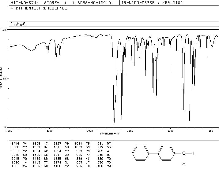Click the SCORE header cell
The width and height of the screenshot is (219, 169).
tap(59, 3)
